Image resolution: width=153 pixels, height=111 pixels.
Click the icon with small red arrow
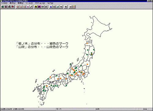[x=70, y=7]
